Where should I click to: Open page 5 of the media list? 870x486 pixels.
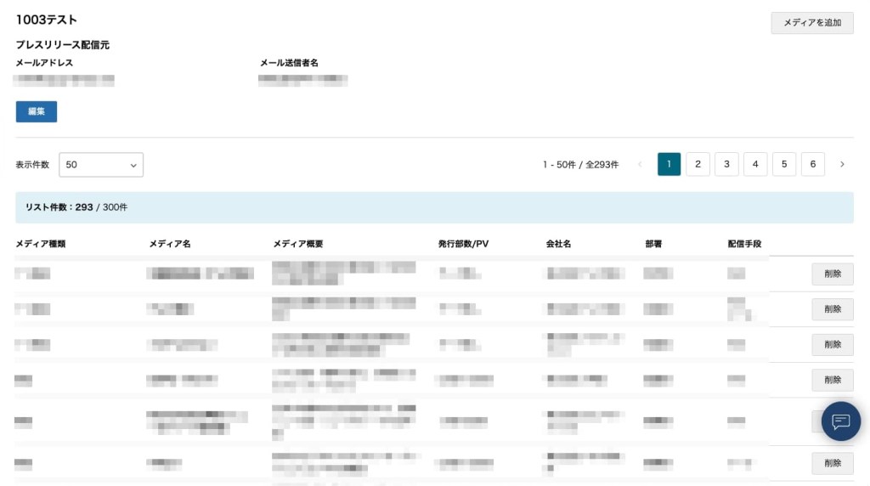coord(783,165)
